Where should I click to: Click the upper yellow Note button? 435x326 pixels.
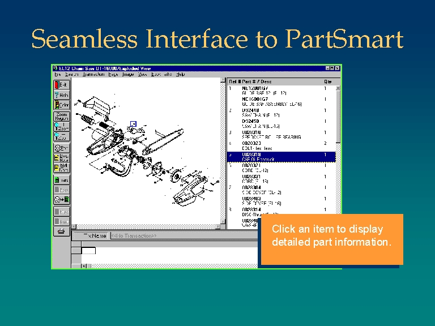click(x=62, y=158)
